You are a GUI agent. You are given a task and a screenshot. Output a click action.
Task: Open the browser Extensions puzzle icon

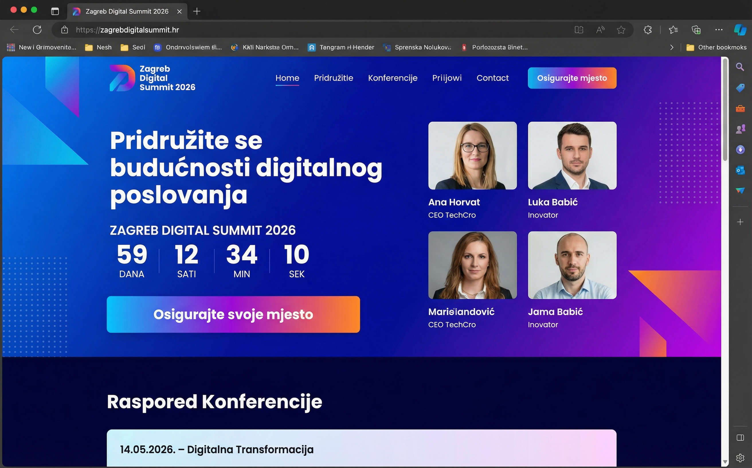point(647,30)
